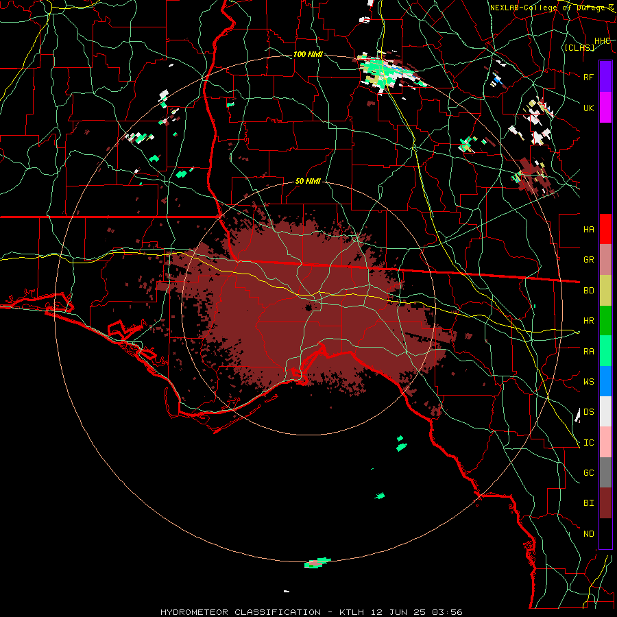Click the black radar site dot at the ring center
This screenshot has height=617, width=617.
[x=308, y=307]
